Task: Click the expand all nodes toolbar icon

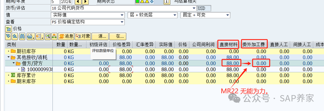Action: click(x=8, y=36)
